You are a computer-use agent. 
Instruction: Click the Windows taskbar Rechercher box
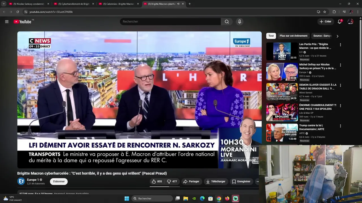click(x=152, y=198)
